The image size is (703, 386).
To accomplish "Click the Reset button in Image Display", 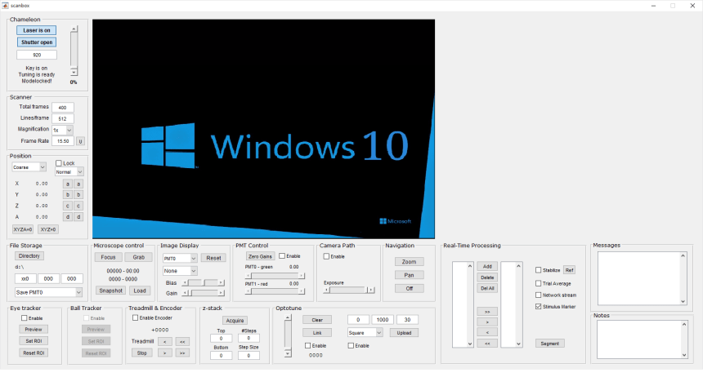I will (x=213, y=258).
